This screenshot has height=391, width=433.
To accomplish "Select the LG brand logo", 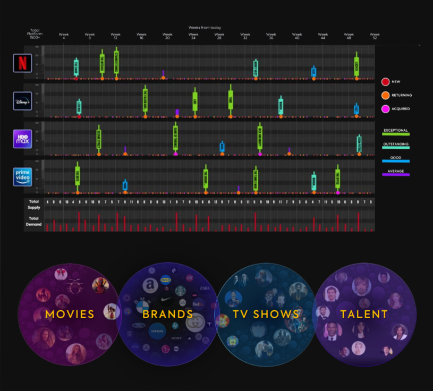I will [166, 348].
